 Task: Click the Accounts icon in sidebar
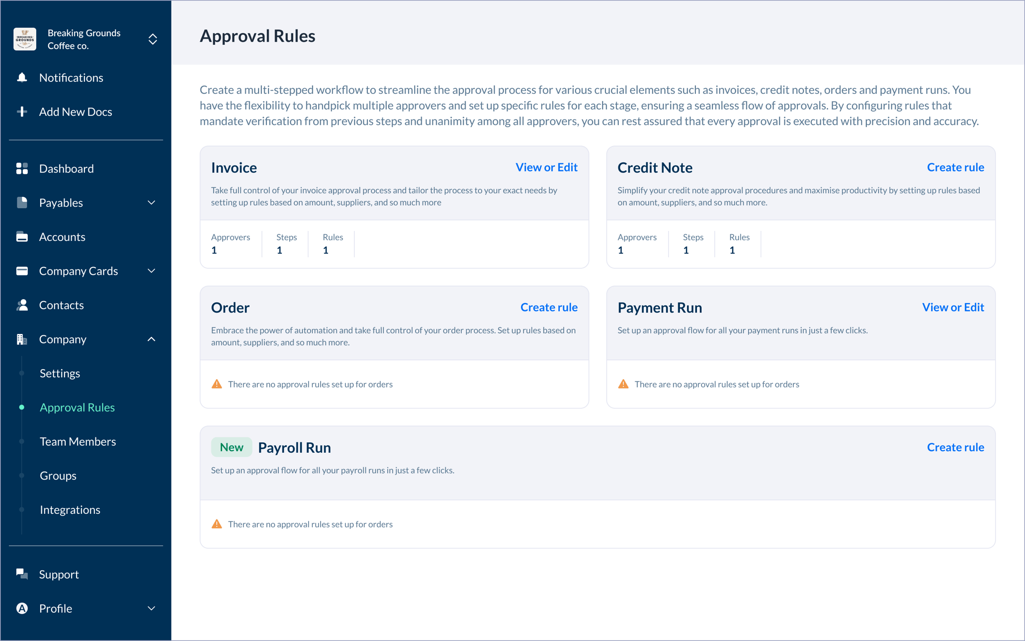point(22,237)
